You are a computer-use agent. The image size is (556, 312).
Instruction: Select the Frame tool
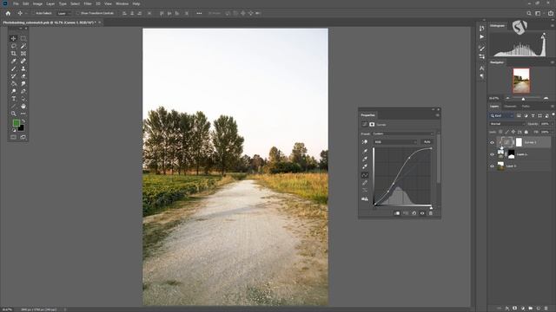point(23,54)
